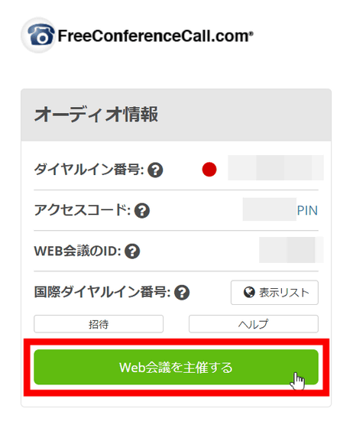Select the blurred dial-in phone number
This screenshot has width=353, height=428.
276,167
